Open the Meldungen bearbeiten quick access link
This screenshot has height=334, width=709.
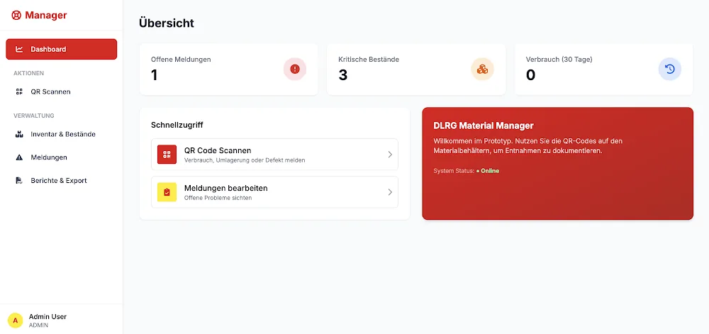(274, 192)
